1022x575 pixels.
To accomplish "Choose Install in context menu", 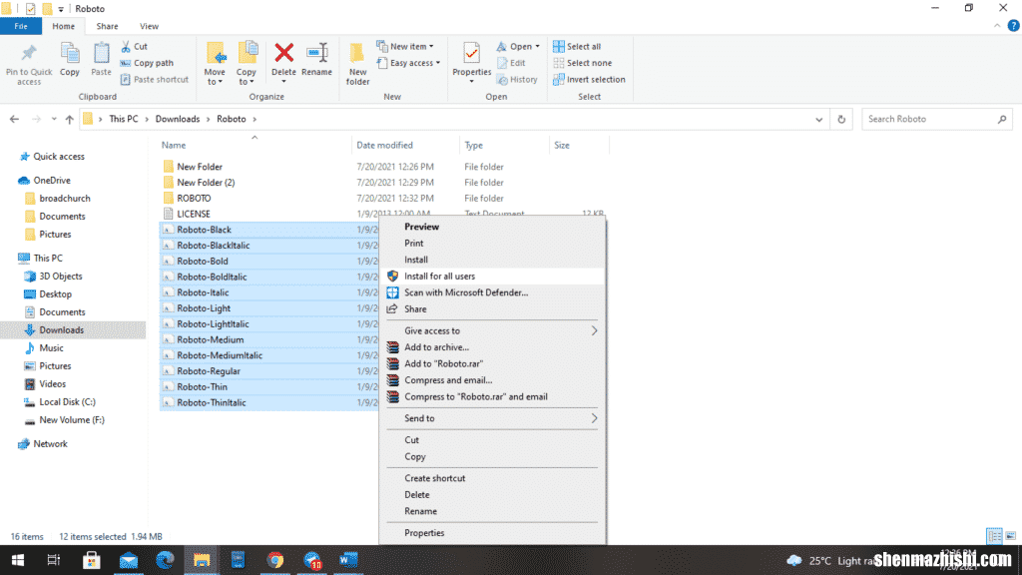I will pyautogui.click(x=492, y=260).
